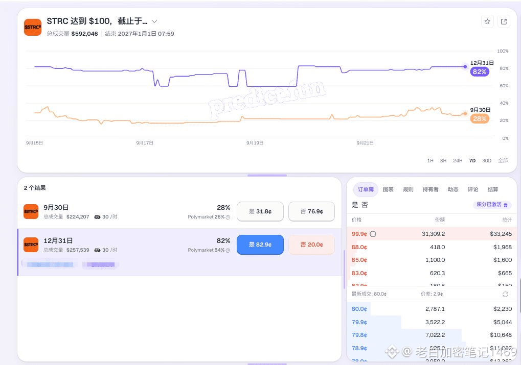Click the 9月30日 row STRC icon

click(x=31, y=212)
